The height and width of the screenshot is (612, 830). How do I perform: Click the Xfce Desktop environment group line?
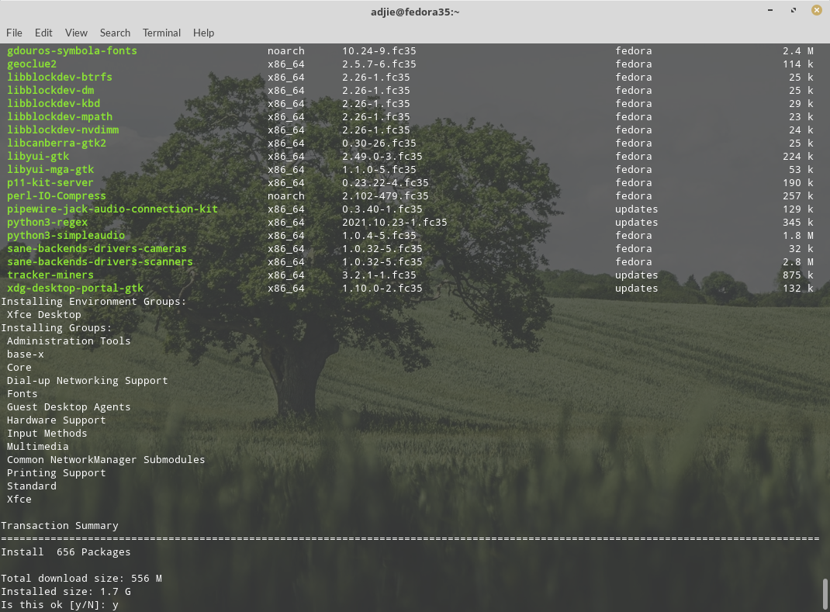click(44, 315)
